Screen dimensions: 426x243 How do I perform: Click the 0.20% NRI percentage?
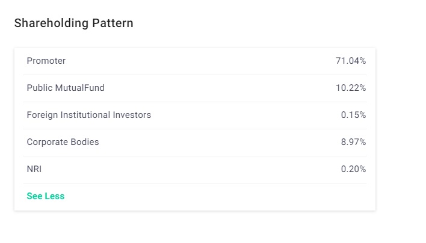(353, 169)
